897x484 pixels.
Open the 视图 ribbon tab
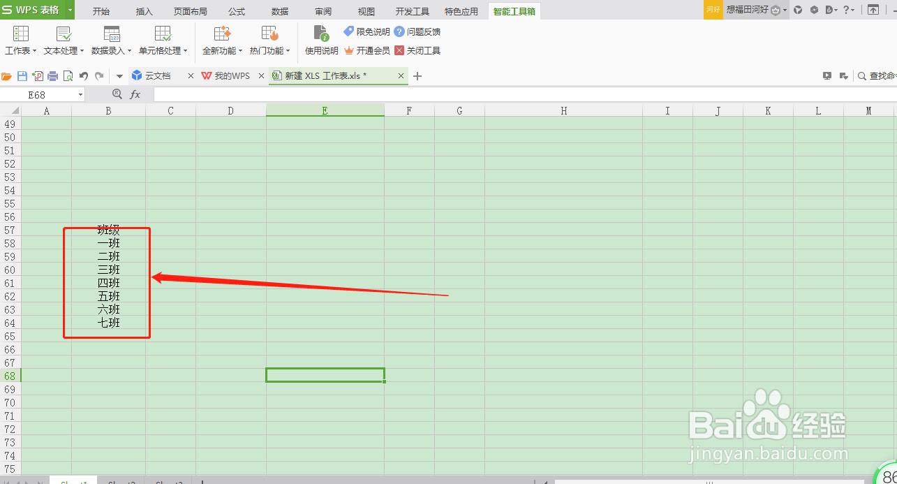pos(366,11)
